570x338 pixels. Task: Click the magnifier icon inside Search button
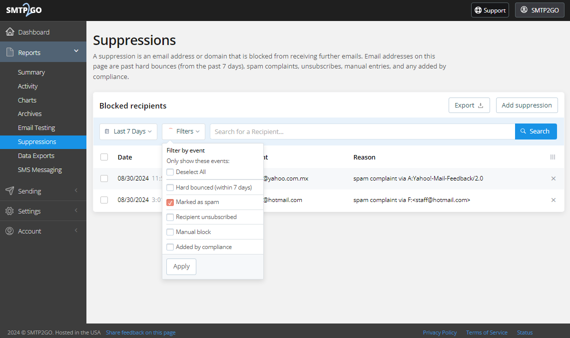pos(524,131)
